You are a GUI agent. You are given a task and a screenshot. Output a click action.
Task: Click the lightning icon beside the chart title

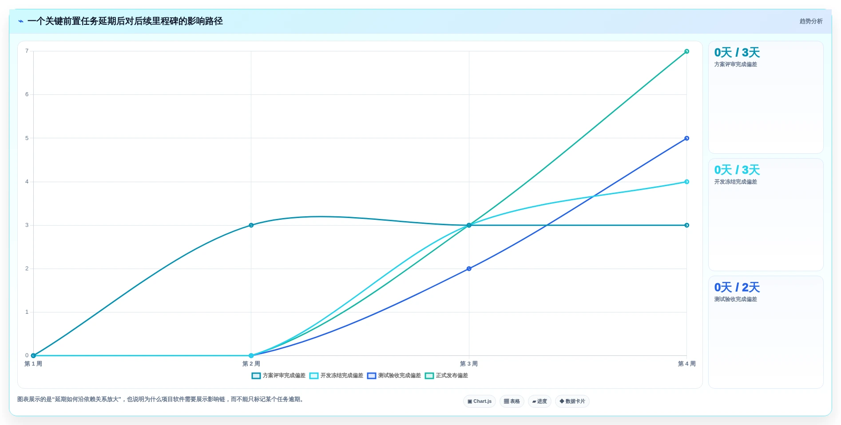coord(21,21)
